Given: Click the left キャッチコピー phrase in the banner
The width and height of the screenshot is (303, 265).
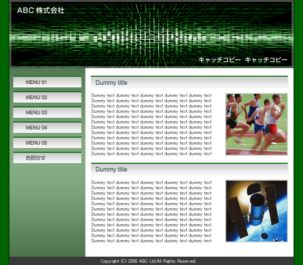Looking at the screenshot, I should pos(219,60).
